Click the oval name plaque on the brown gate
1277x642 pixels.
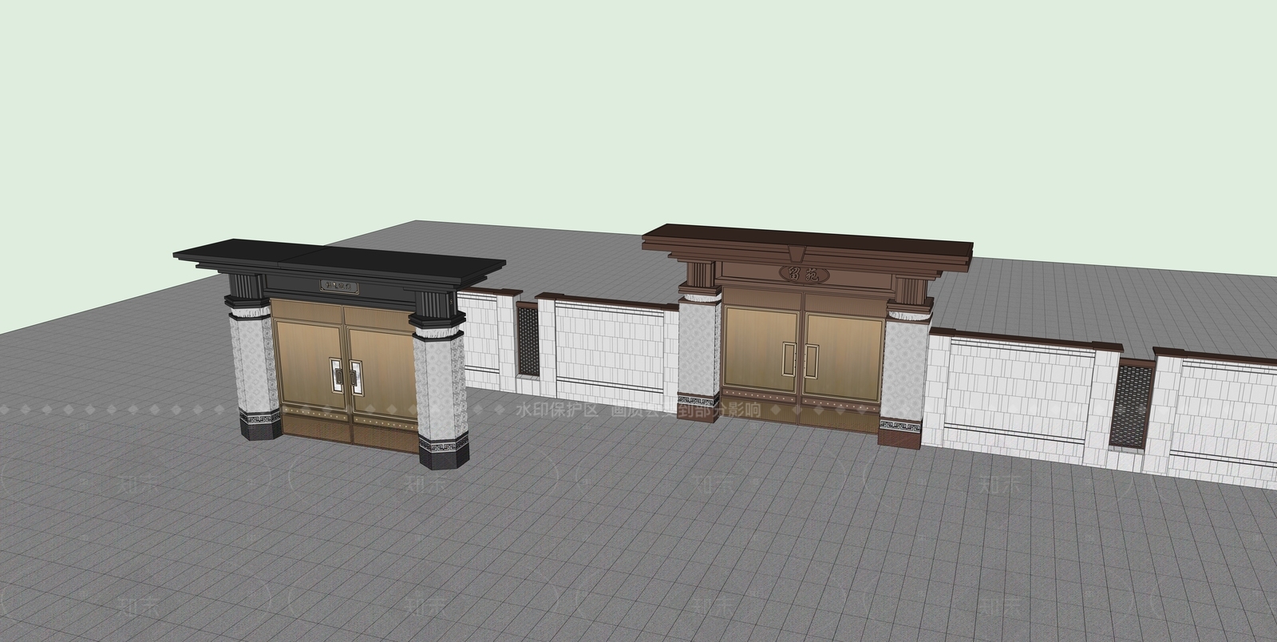pyautogui.click(x=804, y=273)
